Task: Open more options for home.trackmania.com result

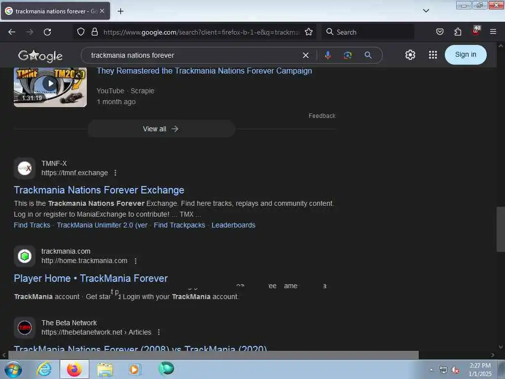Action: [136, 261]
